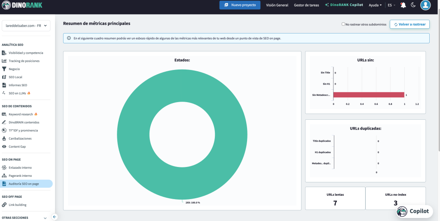Collapse the sidebar with arrow icon
This screenshot has height=221, width=440.
click(x=55, y=217)
